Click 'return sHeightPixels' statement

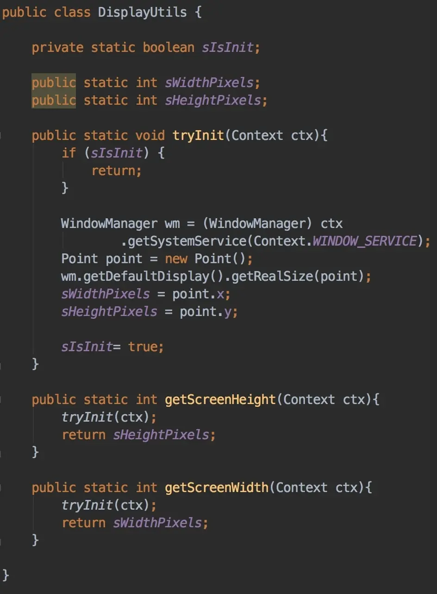136,435
